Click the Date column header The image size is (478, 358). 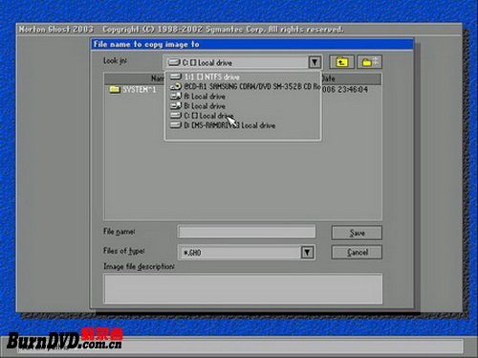pos(351,78)
